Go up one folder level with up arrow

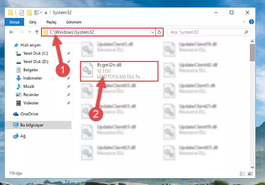coord(37,32)
